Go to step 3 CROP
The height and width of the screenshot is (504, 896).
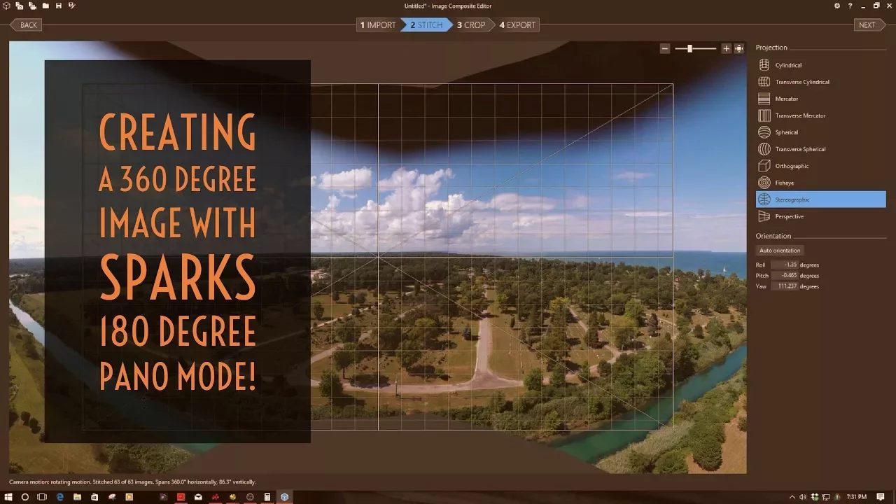pyautogui.click(x=471, y=25)
